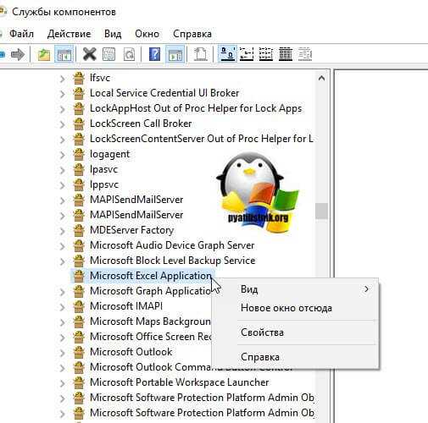Click the logagent component icon
428x423 pixels.
tap(79, 154)
